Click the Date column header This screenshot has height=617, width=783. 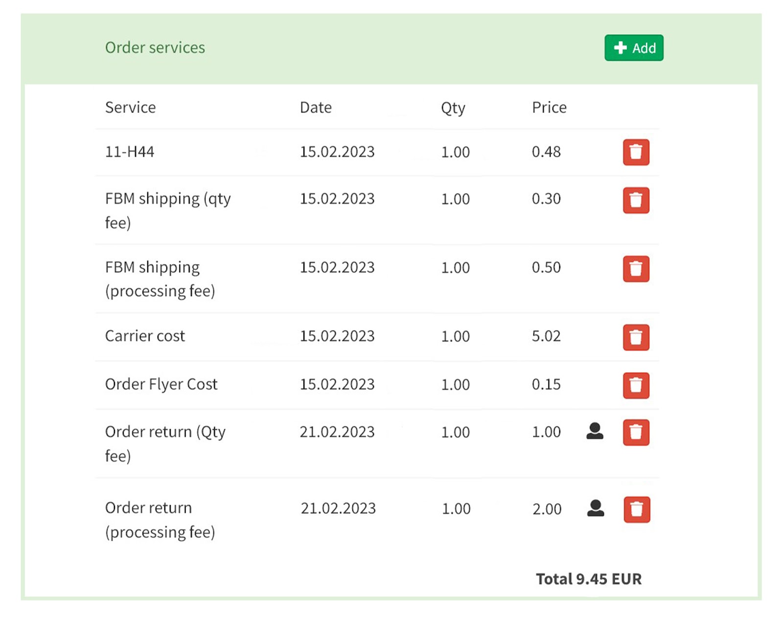tap(316, 108)
